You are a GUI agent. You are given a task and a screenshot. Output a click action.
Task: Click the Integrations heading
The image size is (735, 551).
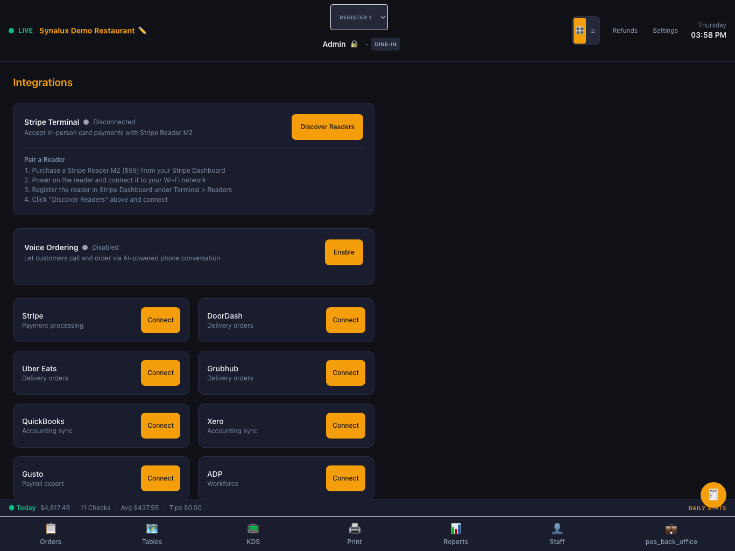(43, 82)
